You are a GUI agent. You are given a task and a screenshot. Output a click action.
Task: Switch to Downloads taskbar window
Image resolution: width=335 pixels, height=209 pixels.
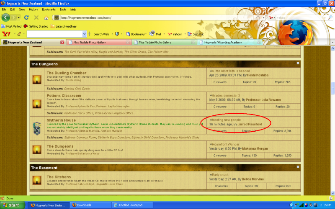pos(90,205)
